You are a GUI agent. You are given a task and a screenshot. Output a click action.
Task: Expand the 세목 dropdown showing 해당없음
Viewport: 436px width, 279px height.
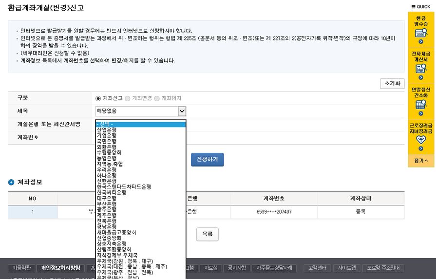(x=182, y=111)
